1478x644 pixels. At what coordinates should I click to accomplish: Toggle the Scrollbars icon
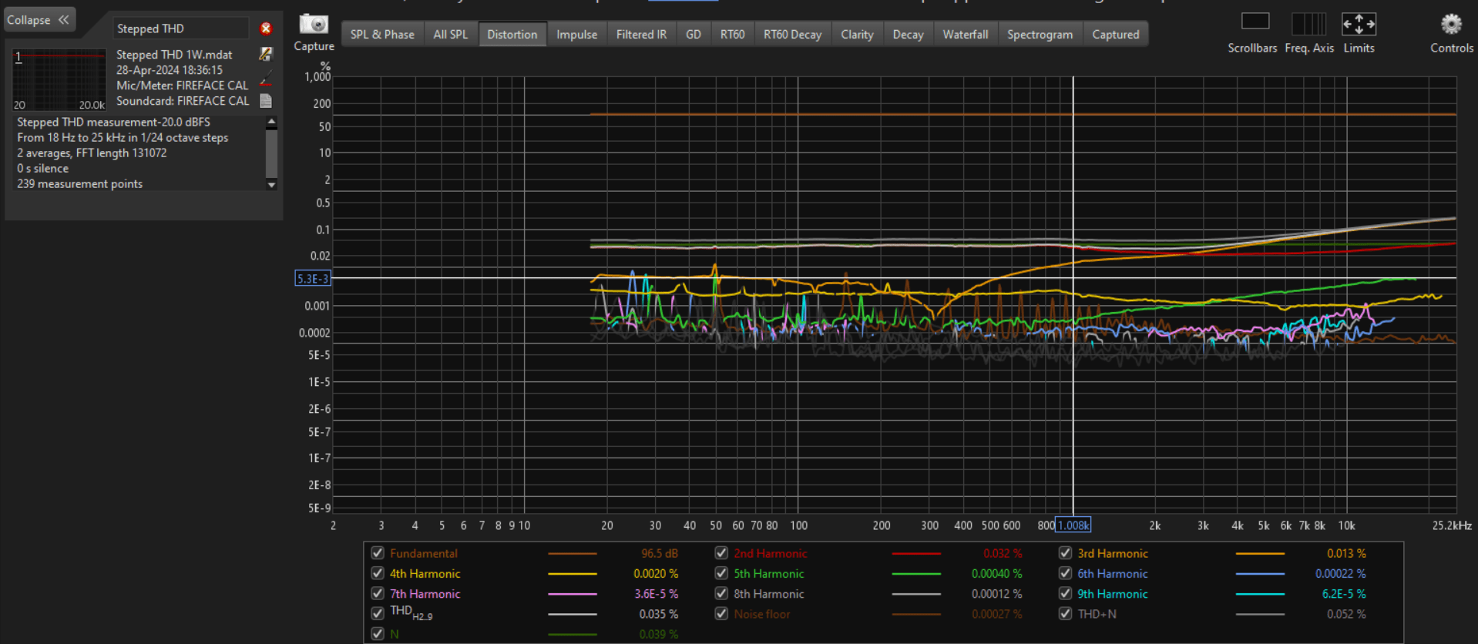tap(1255, 22)
